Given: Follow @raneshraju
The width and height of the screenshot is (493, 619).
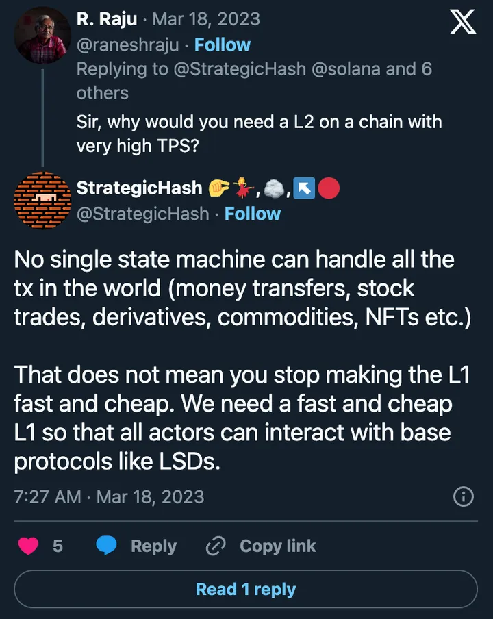Looking at the screenshot, I should (x=222, y=45).
